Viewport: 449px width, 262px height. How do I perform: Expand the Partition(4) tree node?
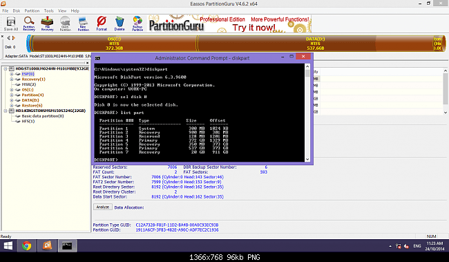[x=12, y=95]
